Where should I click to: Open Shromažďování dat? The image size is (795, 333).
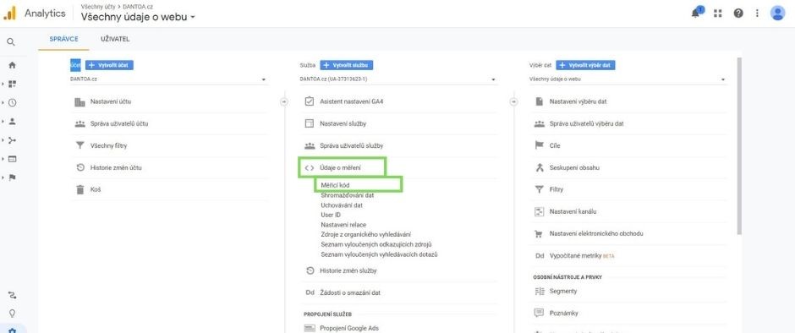tap(348, 195)
